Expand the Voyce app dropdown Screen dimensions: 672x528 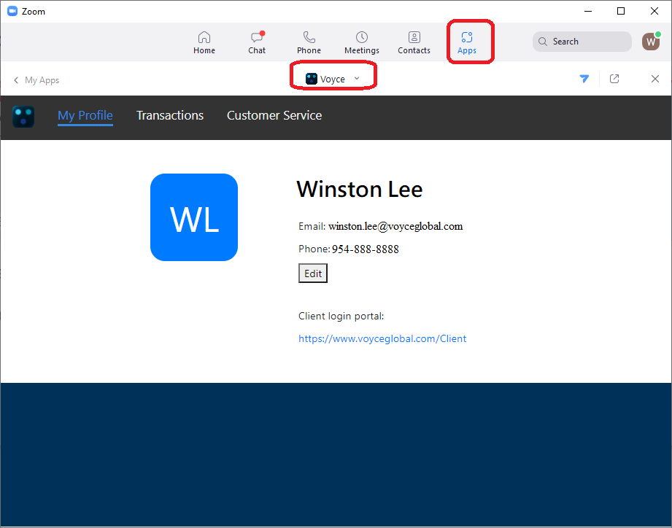pyautogui.click(x=333, y=79)
